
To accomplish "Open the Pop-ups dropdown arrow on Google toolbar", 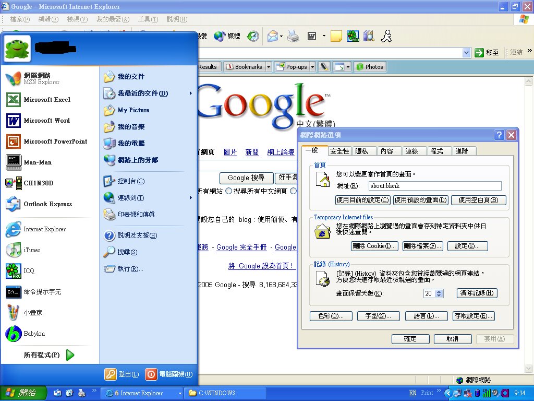I will tap(312, 67).
